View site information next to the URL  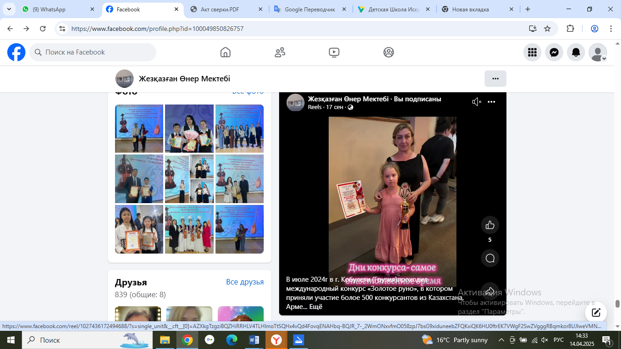[62, 29]
